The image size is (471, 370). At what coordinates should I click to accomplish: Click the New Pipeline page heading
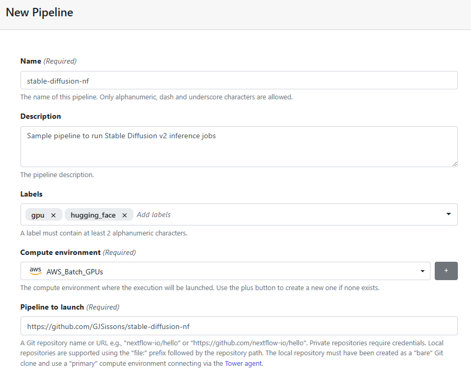[39, 13]
